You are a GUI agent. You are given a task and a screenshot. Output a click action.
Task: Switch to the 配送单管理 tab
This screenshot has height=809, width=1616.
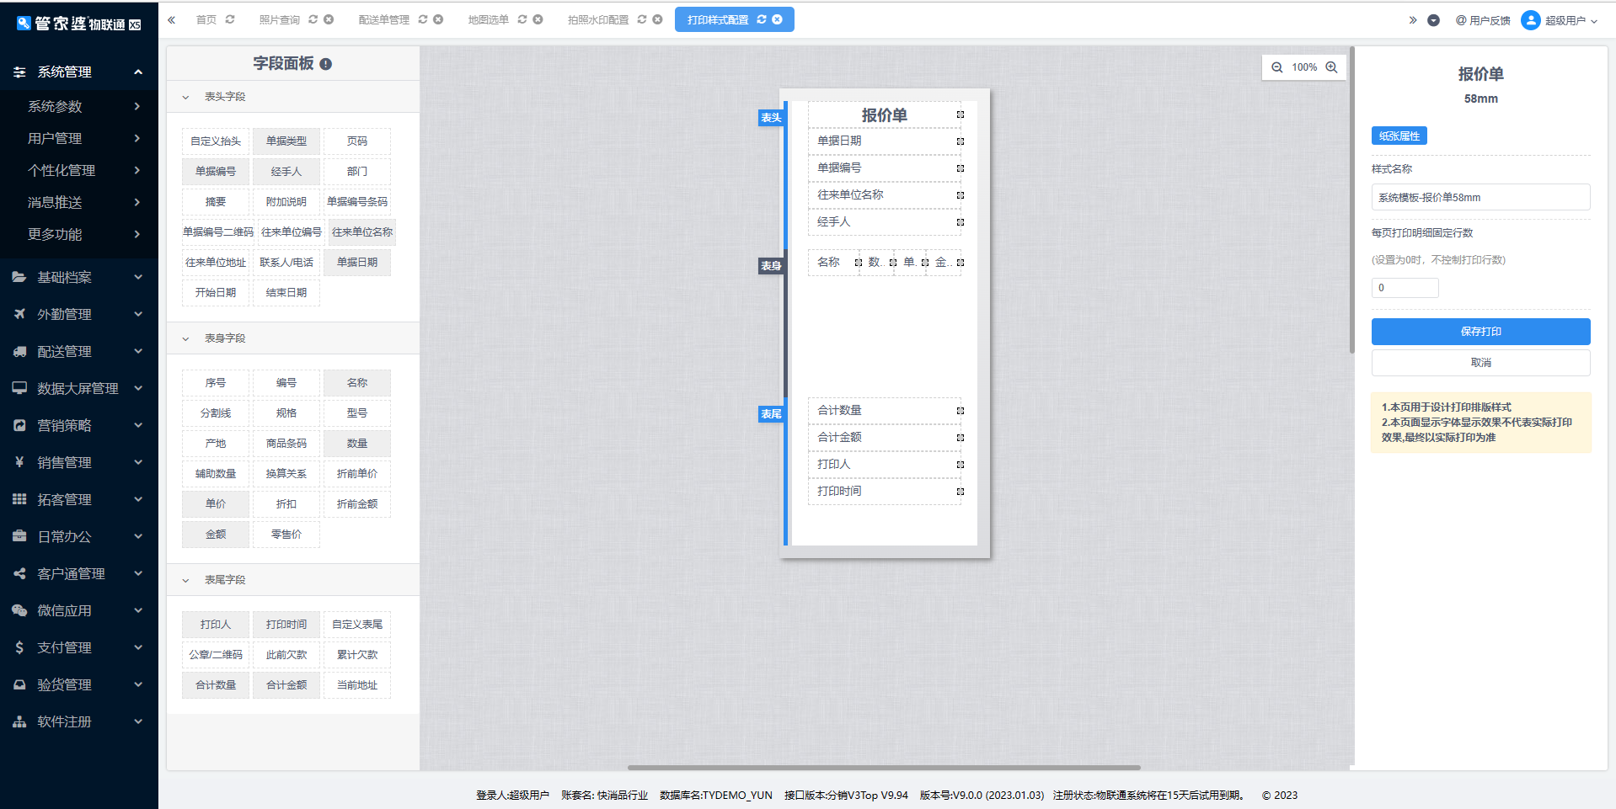pyautogui.click(x=383, y=20)
